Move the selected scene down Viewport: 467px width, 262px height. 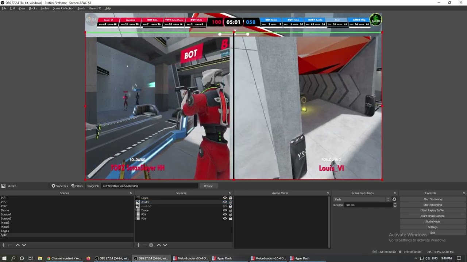24,245
